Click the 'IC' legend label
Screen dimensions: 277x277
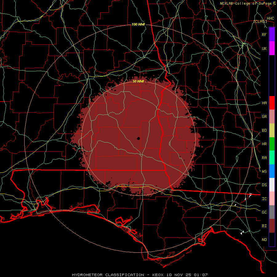[x=264, y=199]
